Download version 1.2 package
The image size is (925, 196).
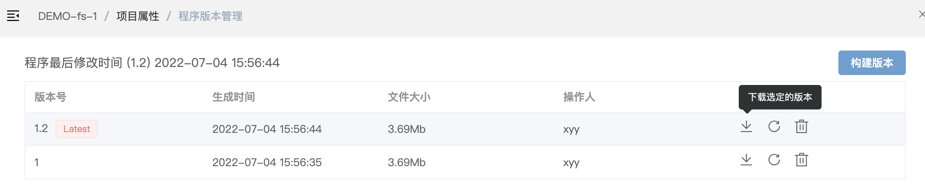tap(746, 127)
